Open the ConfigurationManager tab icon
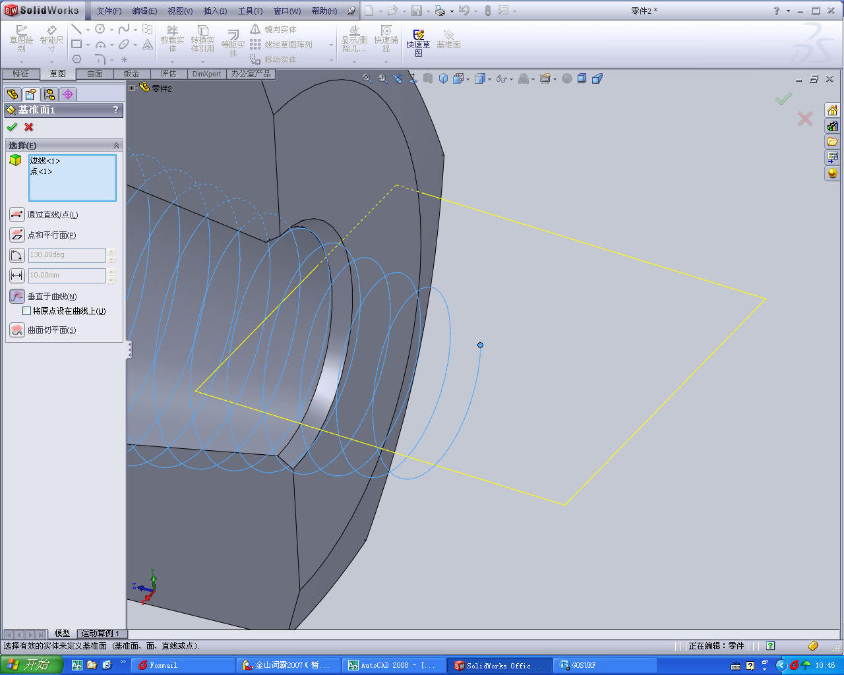844x675 pixels. click(49, 94)
